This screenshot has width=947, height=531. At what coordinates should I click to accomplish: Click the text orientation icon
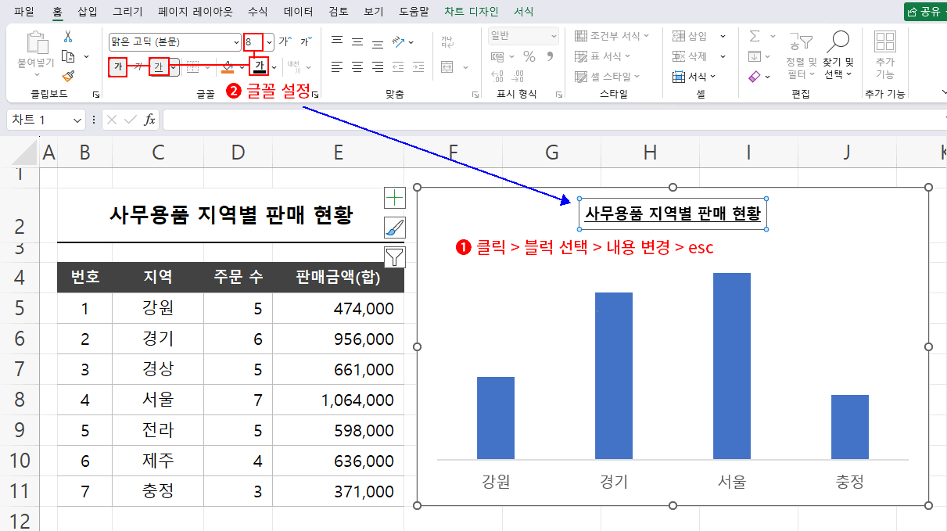399,41
